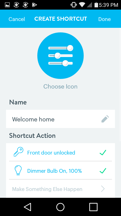
Task: Edit the Welcome home name field
Action: click(x=60, y=119)
